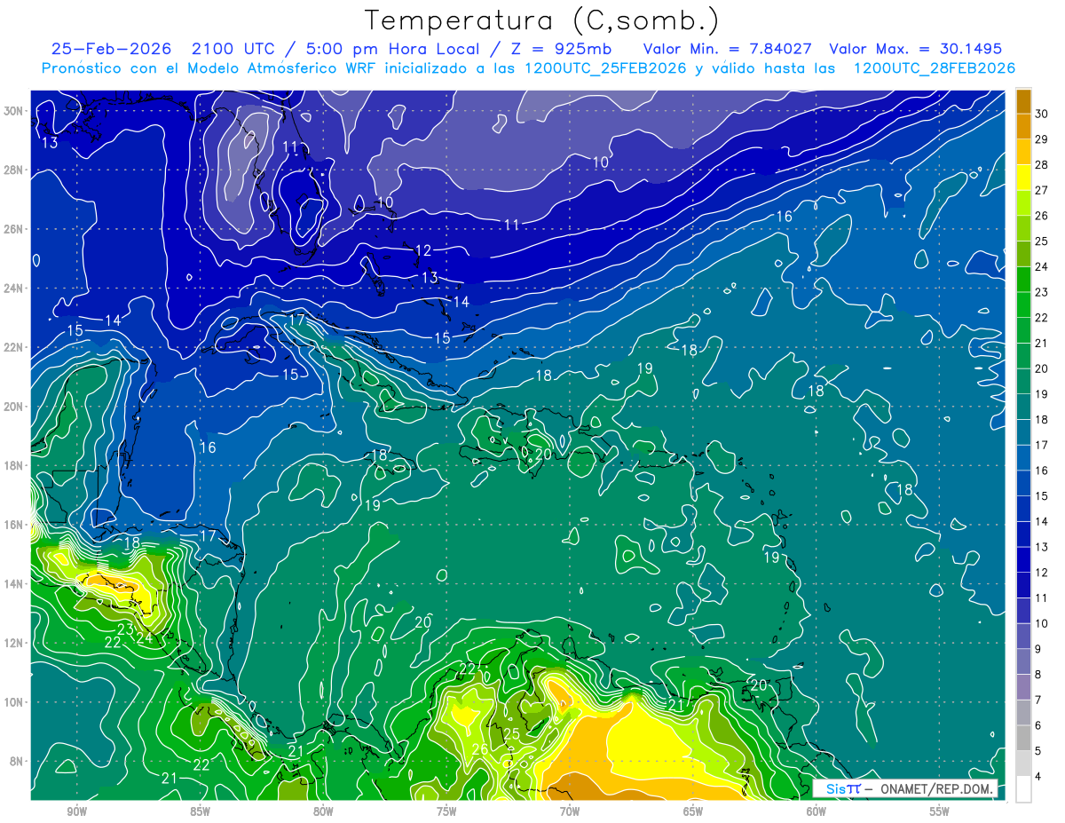Click the "80W" longitude axis label
The image size is (1065, 823).
point(323,811)
